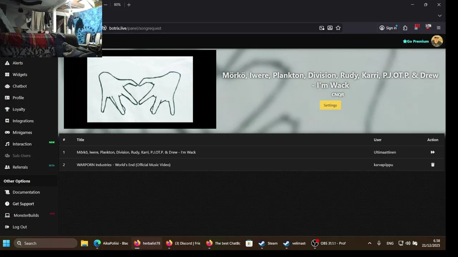Switch to the OBS 31.1.1 window
The image size is (458, 257).
(x=328, y=243)
